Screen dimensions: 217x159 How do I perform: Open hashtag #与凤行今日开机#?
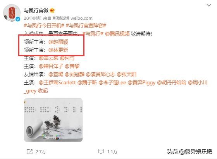point(44,26)
